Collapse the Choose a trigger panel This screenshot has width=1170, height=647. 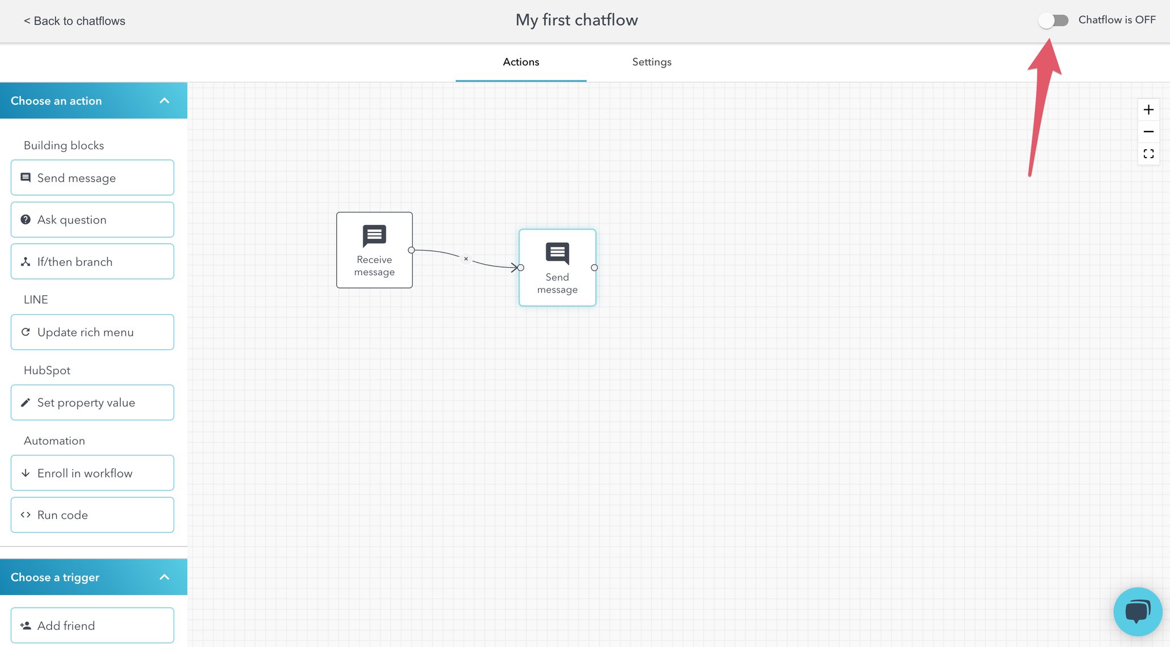pyautogui.click(x=164, y=577)
